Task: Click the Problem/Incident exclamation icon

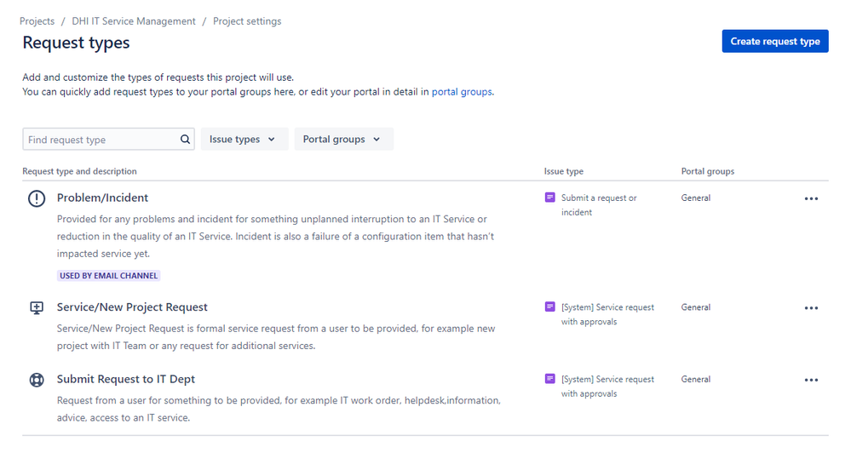Action: (37, 198)
